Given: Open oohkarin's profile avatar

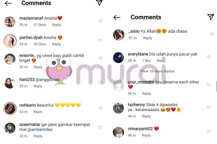Looking at the screenshot, I should [x=10, y=109].
